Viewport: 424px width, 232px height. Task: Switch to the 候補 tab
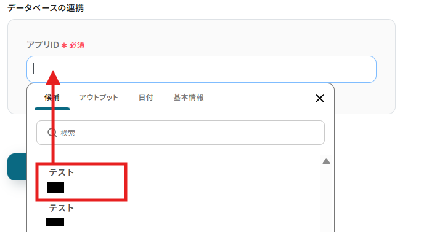(52, 97)
